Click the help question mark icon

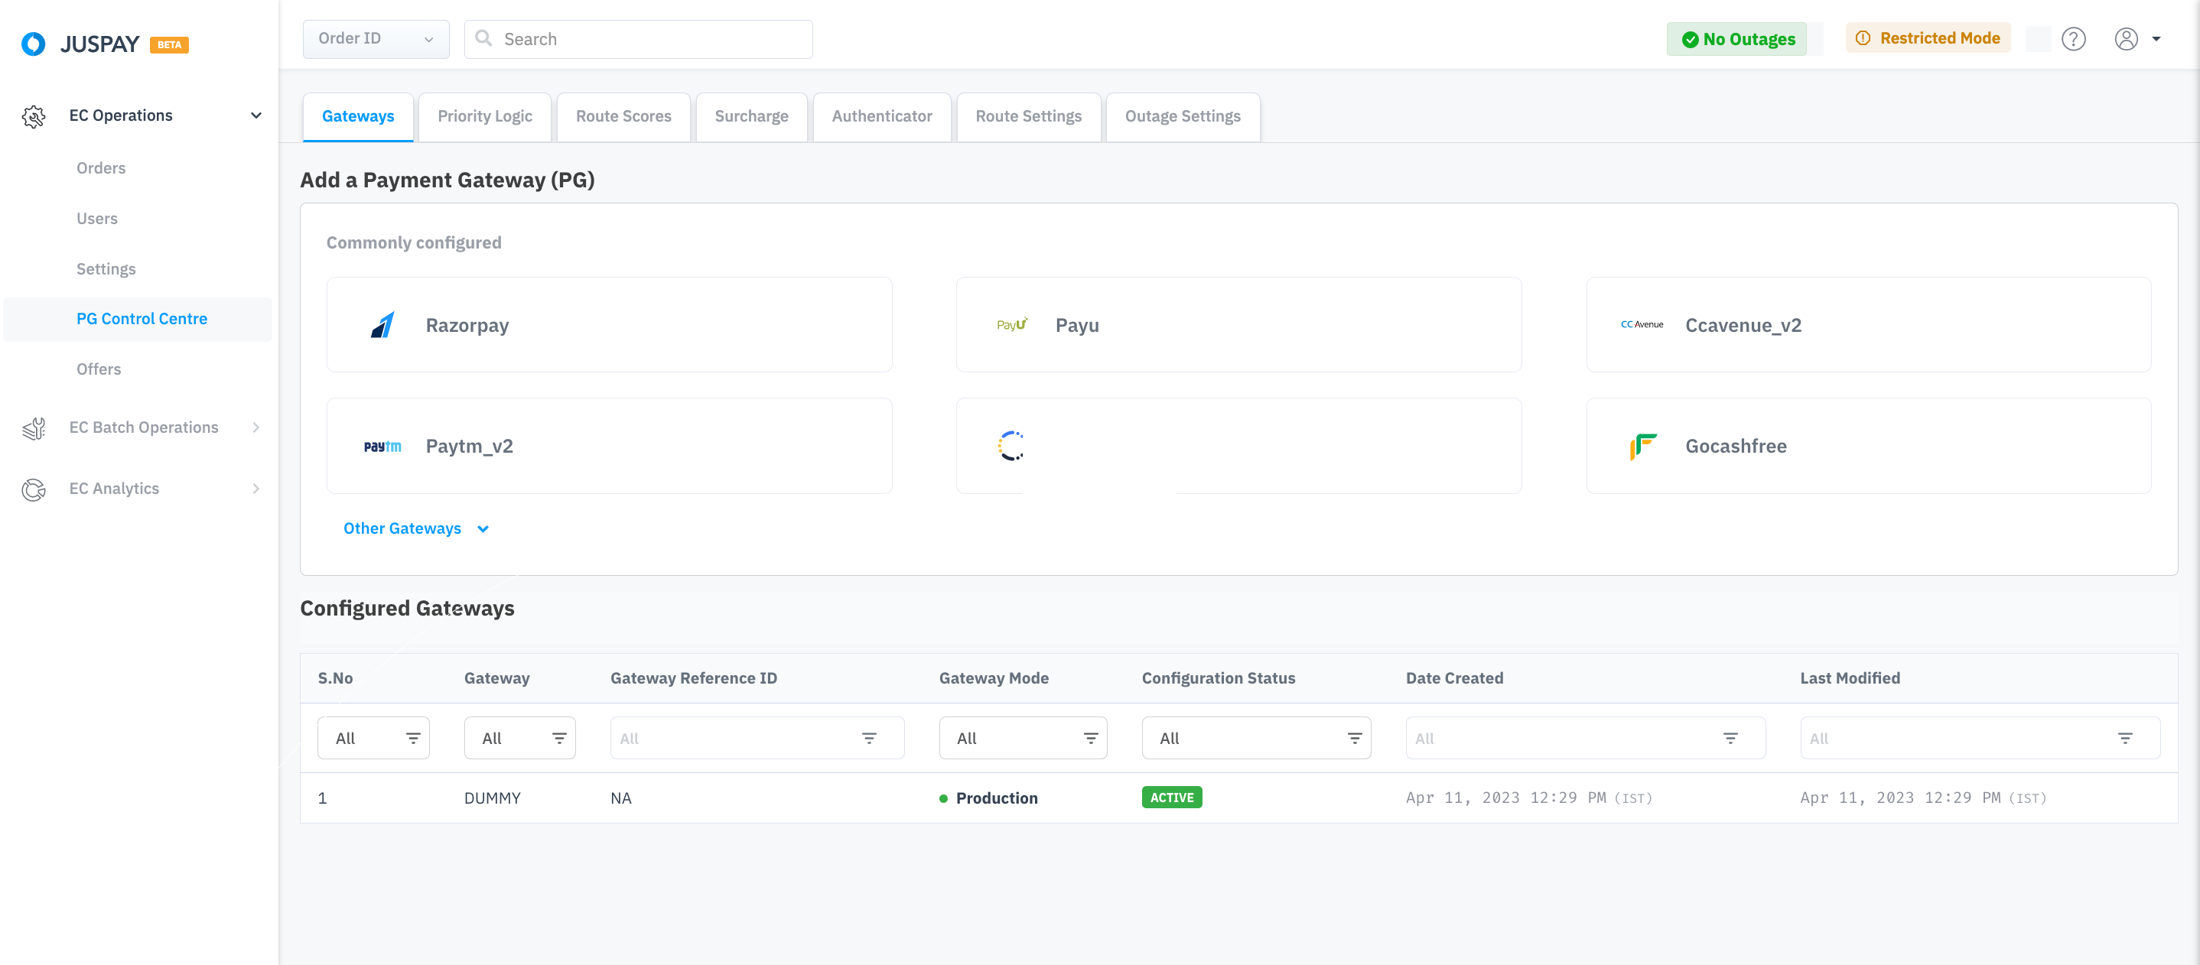point(2073,39)
